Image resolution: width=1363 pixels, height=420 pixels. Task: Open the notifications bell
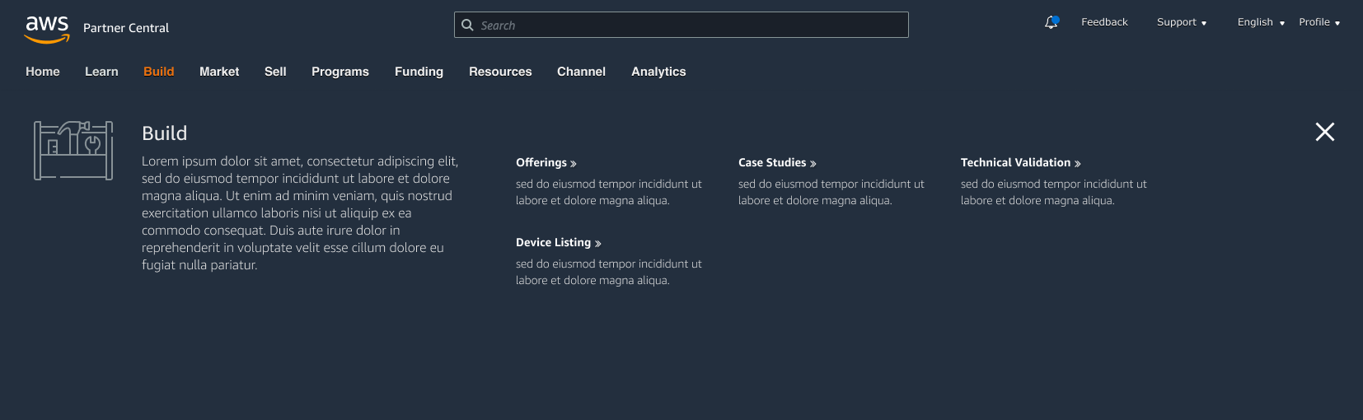[x=1051, y=22]
